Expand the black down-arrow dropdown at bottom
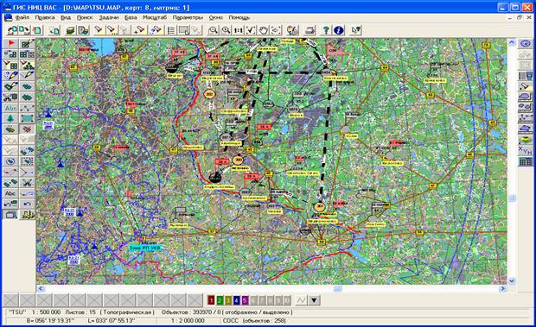 [x=314, y=300]
